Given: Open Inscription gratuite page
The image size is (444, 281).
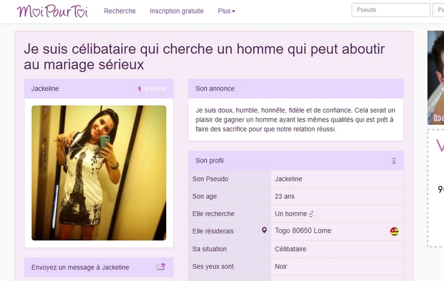Looking at the screenshot, I should [177, 11].
